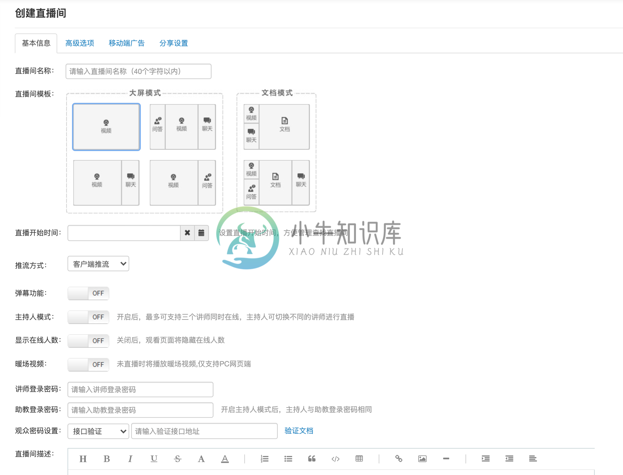Toggle the 主持人模式 switch
Image resolution: width=623 pixels, height=475 pixels.
coord(88,317)
